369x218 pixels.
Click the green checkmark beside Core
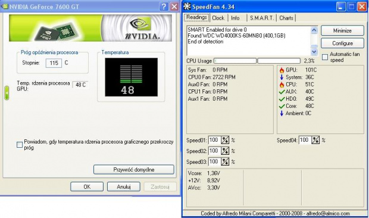click(x=282, y=106)
